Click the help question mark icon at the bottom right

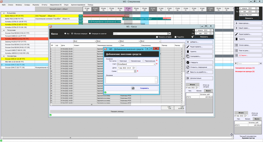[x=231, y=135]
